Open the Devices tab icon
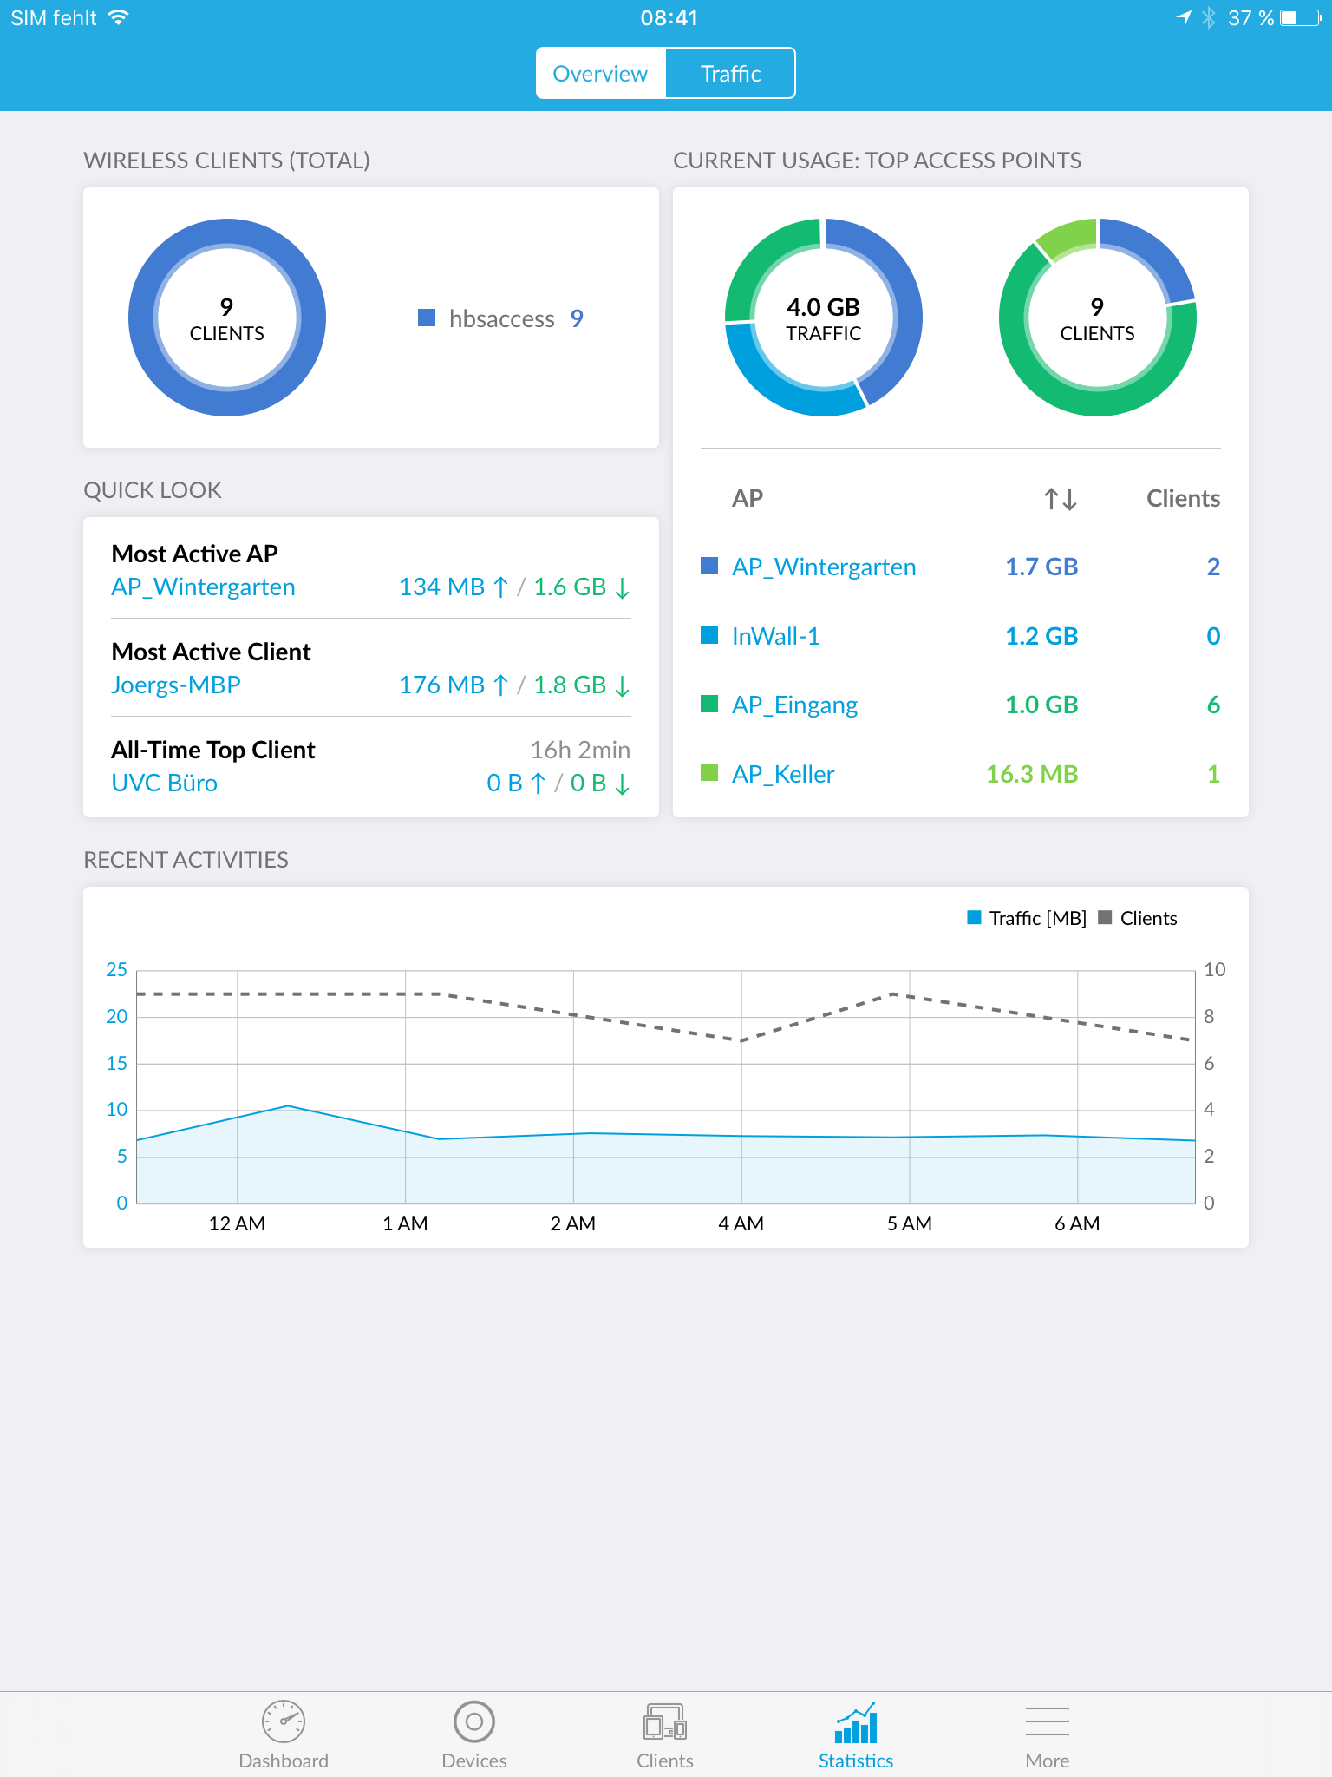The width and height of the screenshot is (1332, 1777). click(x=474, y=1722)
